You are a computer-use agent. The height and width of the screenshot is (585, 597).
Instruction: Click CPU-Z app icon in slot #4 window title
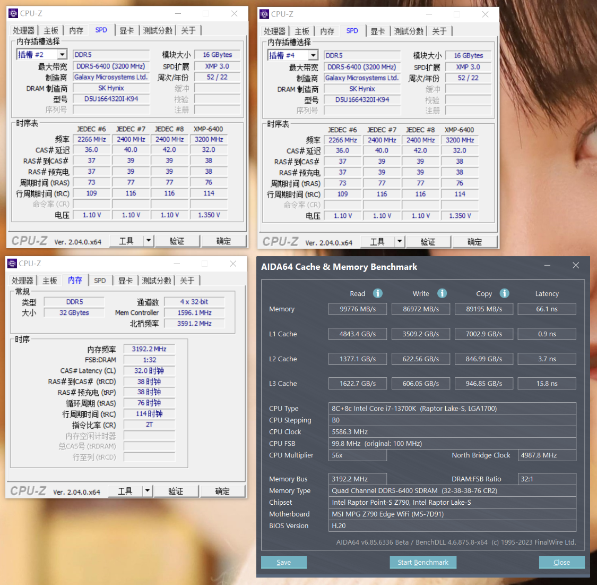[264, 14]
